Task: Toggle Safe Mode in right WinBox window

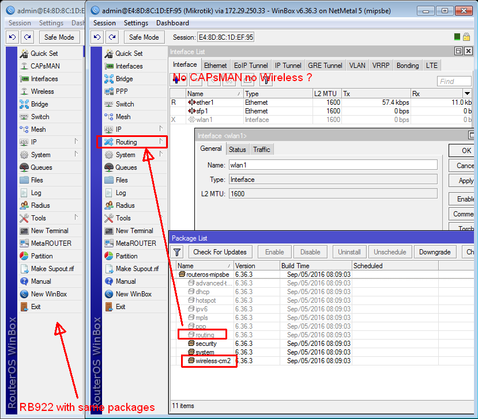Action: pyautogui.click(x=144, y=37)
